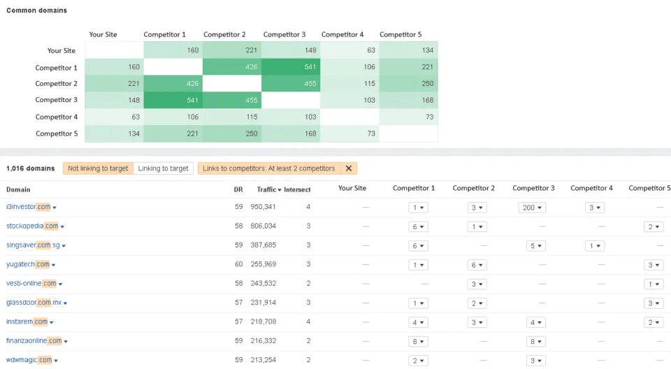The image size is (671, 369).
Task: Sort table by Traffic column
Action: coord(268,189)
